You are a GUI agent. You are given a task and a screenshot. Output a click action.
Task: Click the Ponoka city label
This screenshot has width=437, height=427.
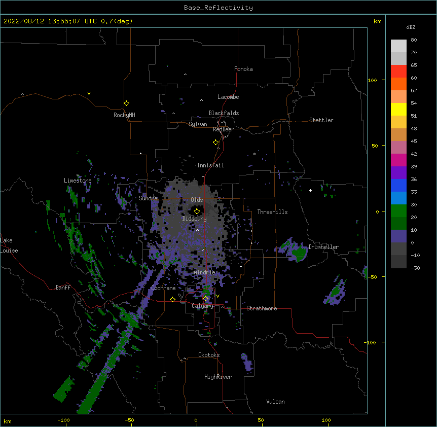pyautogui.click(x=243, y=69)
